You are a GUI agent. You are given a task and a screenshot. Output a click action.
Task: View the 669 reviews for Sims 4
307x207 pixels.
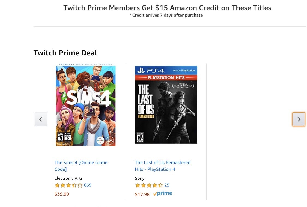click(88, 185)
